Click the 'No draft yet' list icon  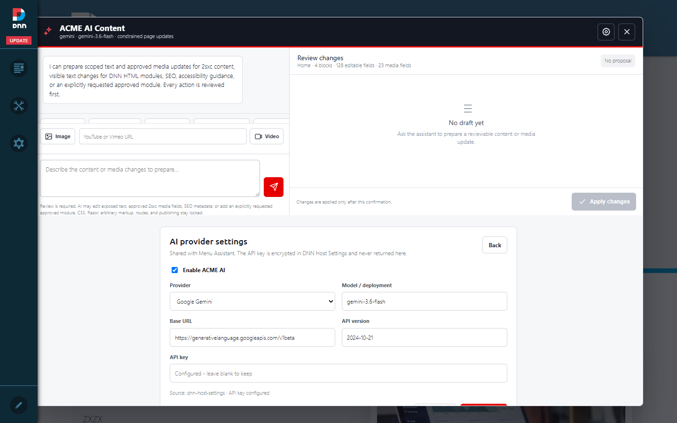coord(468,109)
